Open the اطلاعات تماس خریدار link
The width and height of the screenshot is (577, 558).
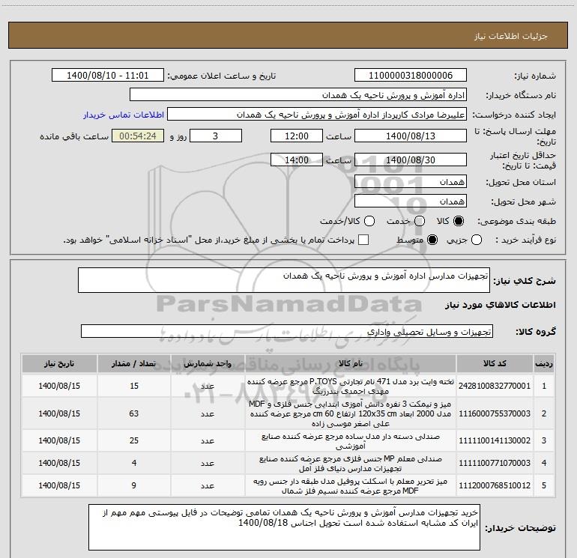point(124,115)
